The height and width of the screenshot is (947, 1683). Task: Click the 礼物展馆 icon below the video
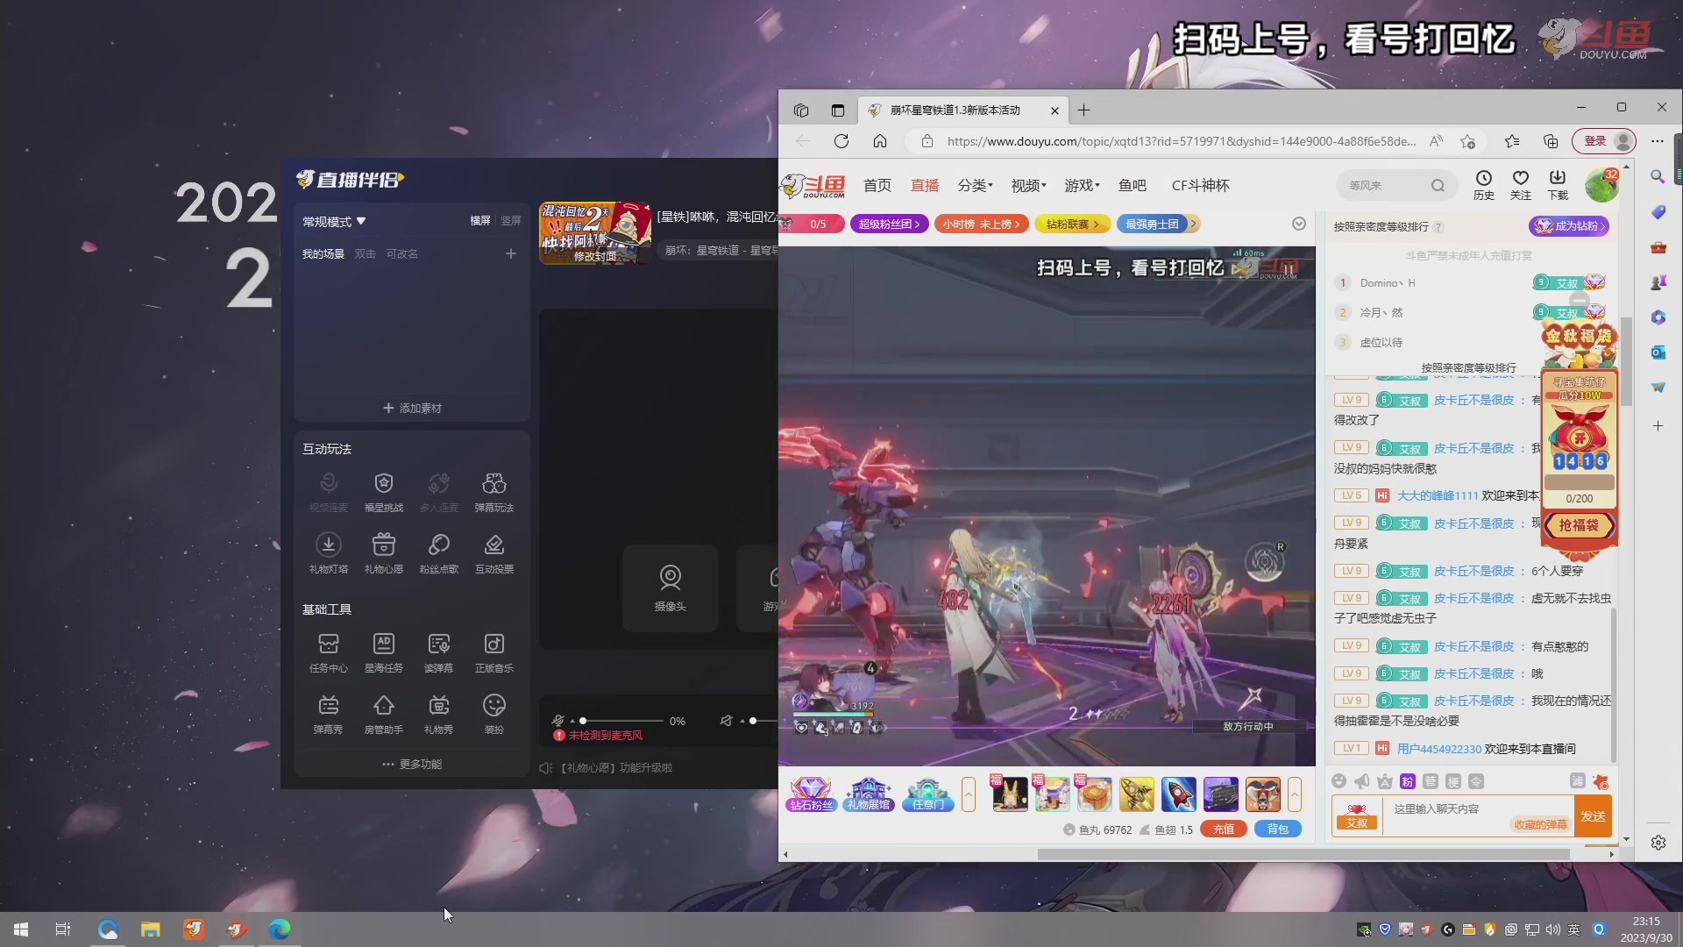click(869, 794)
